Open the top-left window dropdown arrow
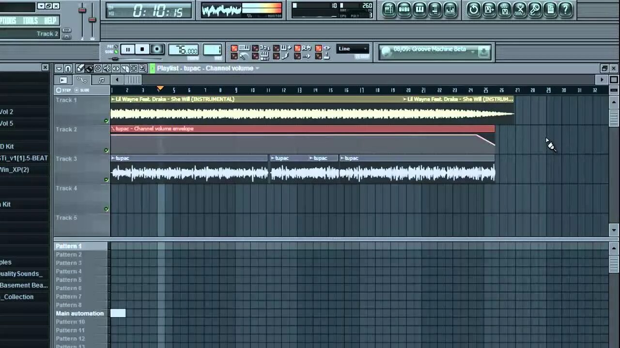 tap(41, 6)
